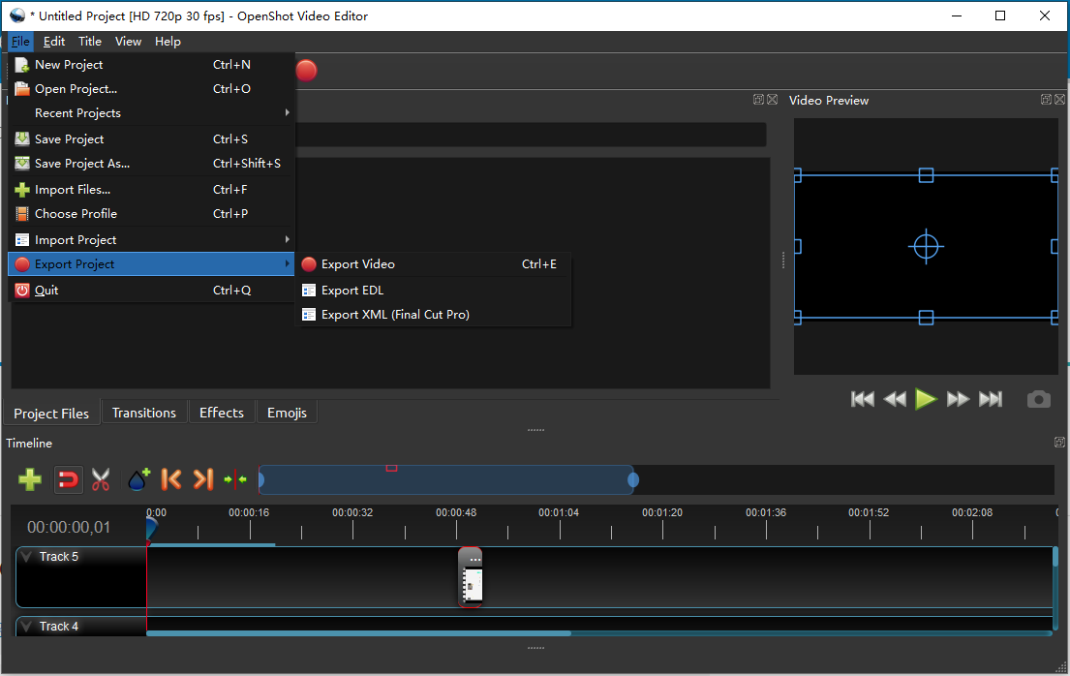
Task: Select Save Project As... menu entry
Action: point(151,164)
